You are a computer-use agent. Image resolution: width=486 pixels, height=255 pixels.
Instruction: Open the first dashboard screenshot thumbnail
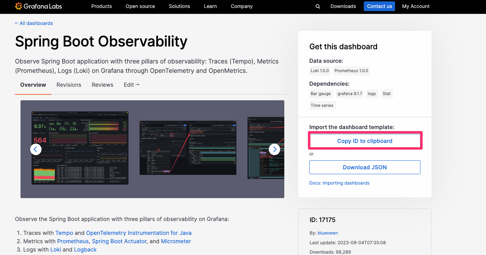[x=80, y=148]
